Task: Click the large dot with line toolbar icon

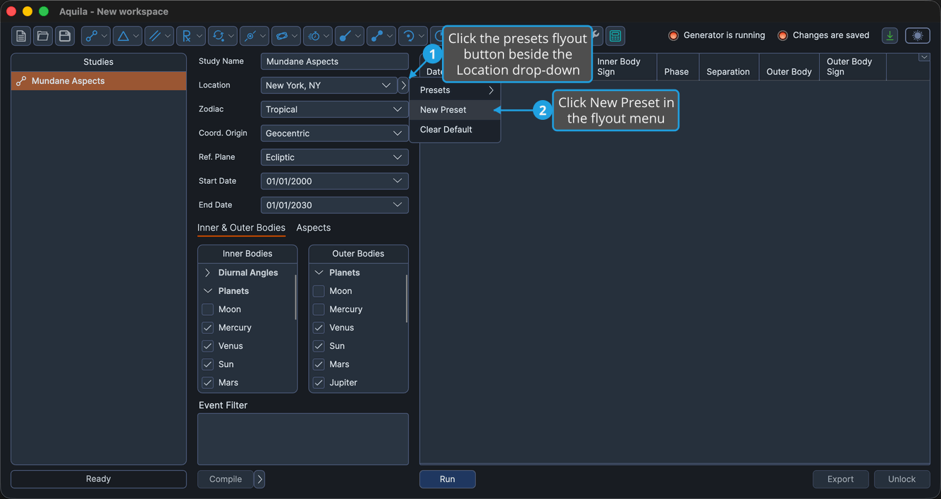Action: point(345,36)
